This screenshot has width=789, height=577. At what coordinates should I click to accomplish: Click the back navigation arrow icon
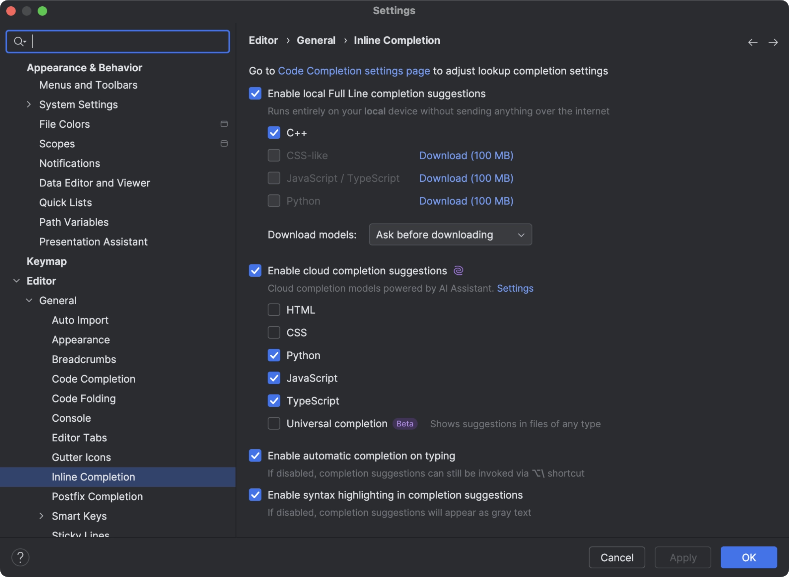753,42
